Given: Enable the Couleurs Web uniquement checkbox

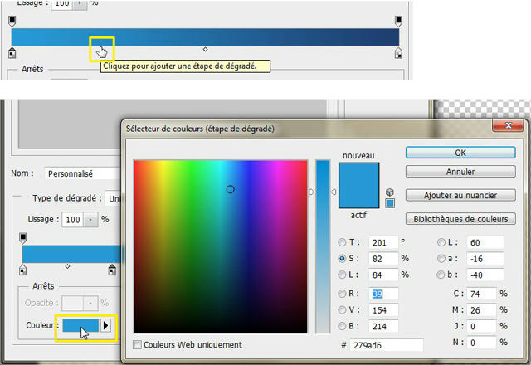Looking at the screenshot, I should tap(138, 344).
